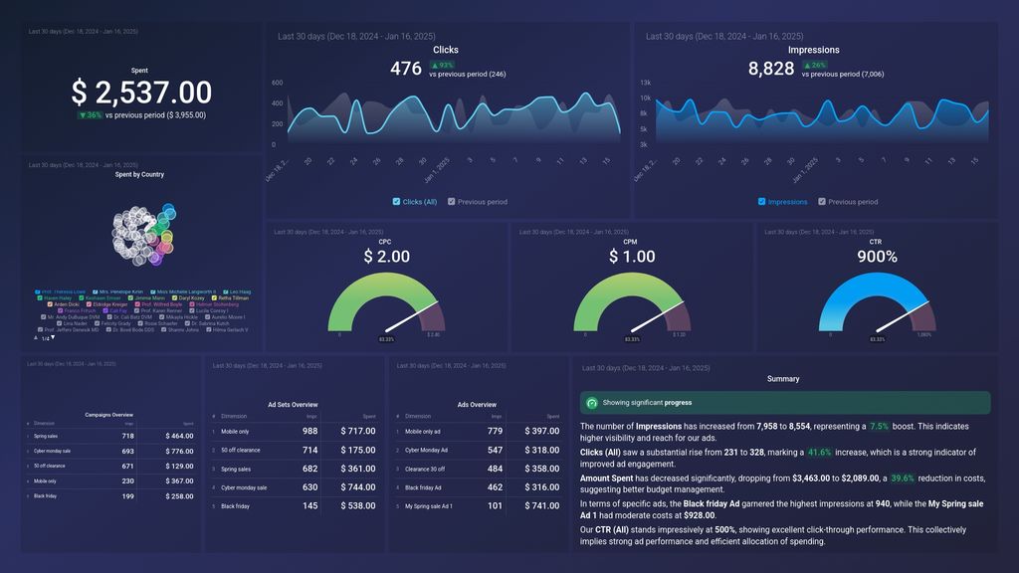Image resolution: width=1019 pixels, height=573 pixels.
Task: Sort Ad Sets Overview by Dimension header
Action: pyautogui.click(x=233, y=416)
